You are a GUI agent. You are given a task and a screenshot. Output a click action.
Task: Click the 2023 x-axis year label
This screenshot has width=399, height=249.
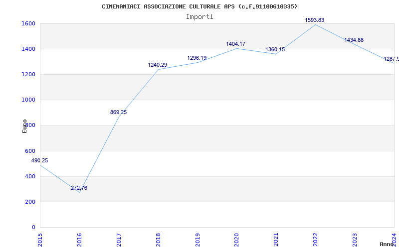[x=355, y=240]
